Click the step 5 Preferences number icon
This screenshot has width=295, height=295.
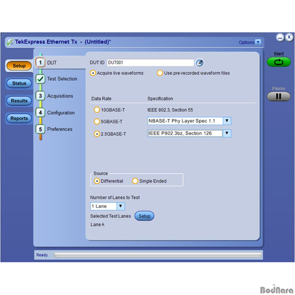40,129
